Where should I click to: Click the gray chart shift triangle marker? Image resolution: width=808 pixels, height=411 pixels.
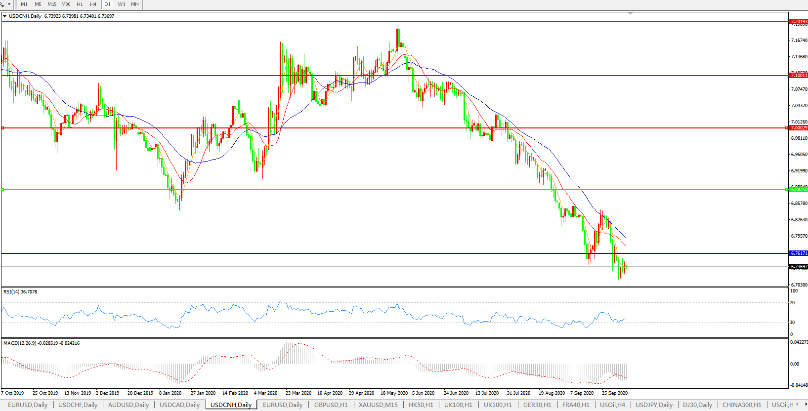point(630,13)
